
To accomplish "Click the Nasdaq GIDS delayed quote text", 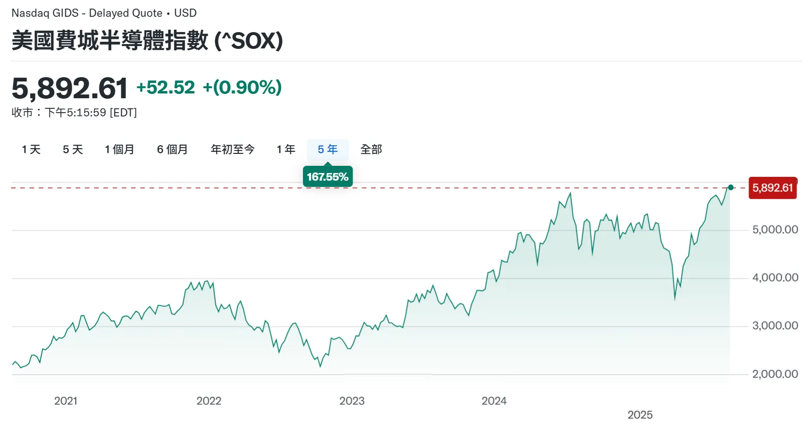I will click(x=104, y=13).
